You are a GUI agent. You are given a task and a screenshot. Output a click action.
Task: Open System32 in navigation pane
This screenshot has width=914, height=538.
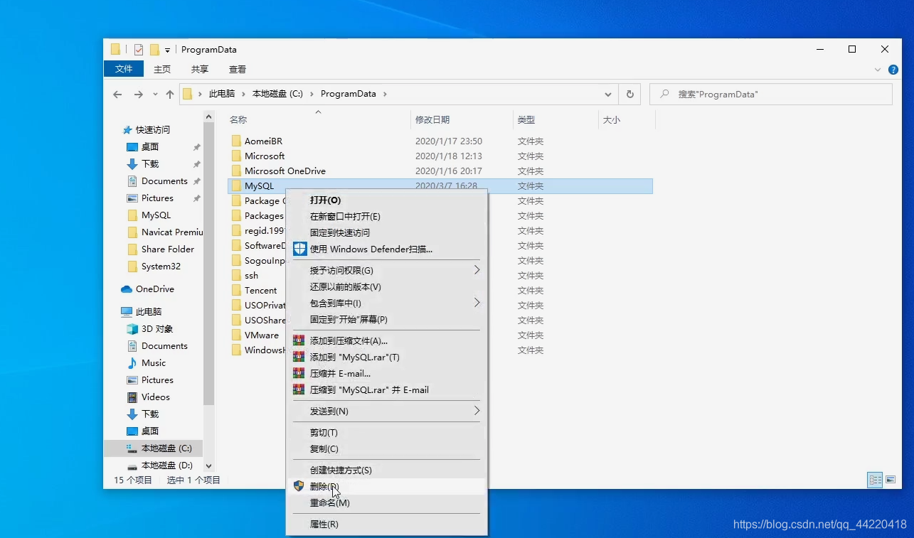(x=161, y=267)
